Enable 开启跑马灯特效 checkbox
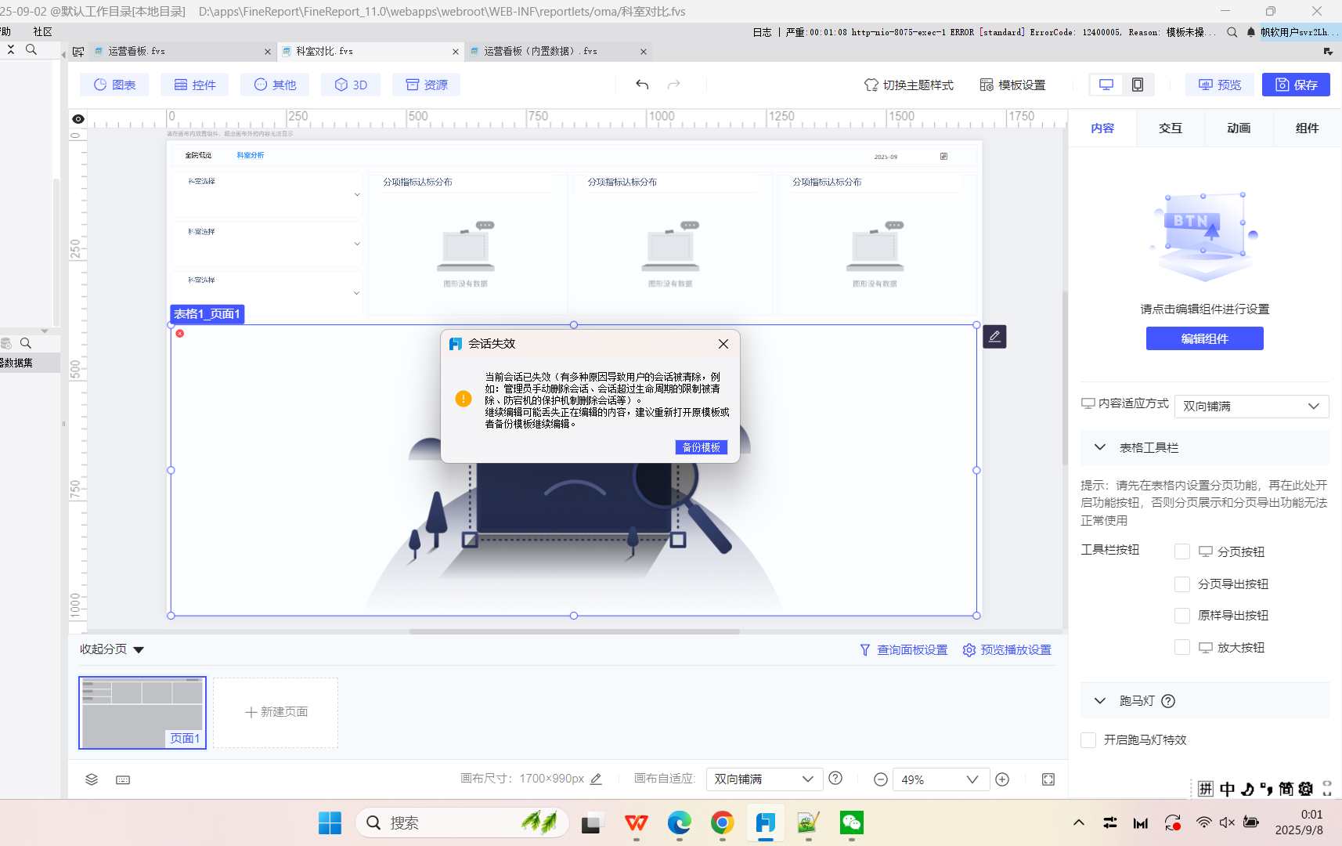The width and height of the screenshot is (1342, 846). (x=1088, y=739)
